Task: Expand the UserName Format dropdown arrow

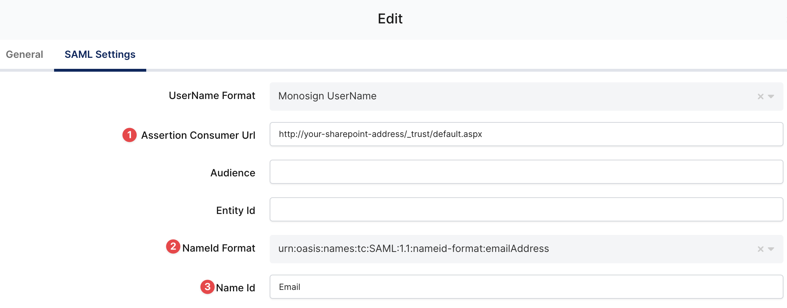Action: point(771,97)
